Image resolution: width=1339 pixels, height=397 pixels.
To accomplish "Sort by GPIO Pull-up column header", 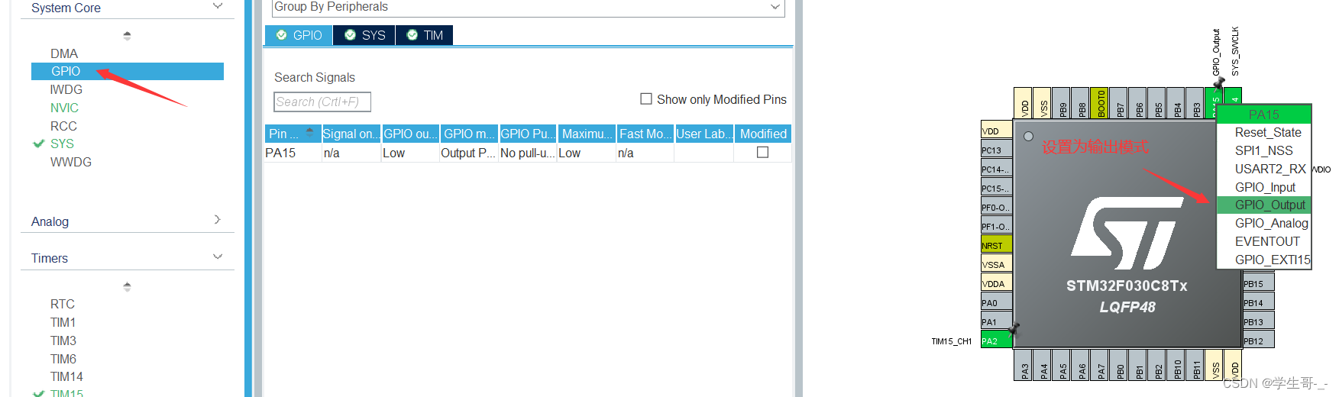I will (x=529, y=134).
